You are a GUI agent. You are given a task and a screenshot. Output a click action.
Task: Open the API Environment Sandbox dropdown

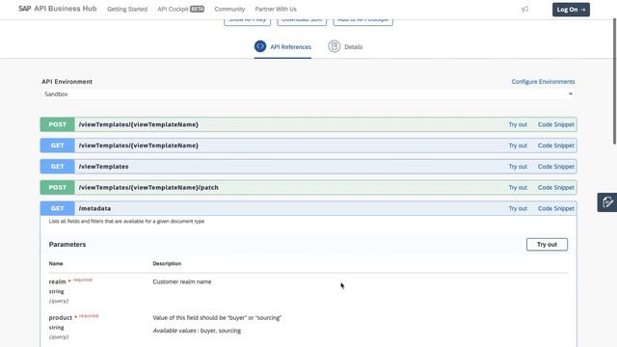click(308, 94)
